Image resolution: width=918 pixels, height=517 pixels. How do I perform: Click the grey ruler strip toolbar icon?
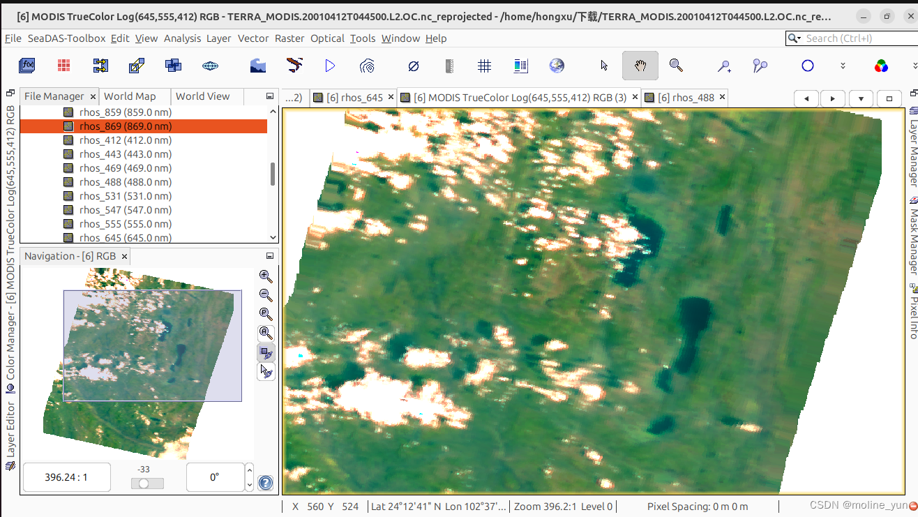(x=449, y=66)
